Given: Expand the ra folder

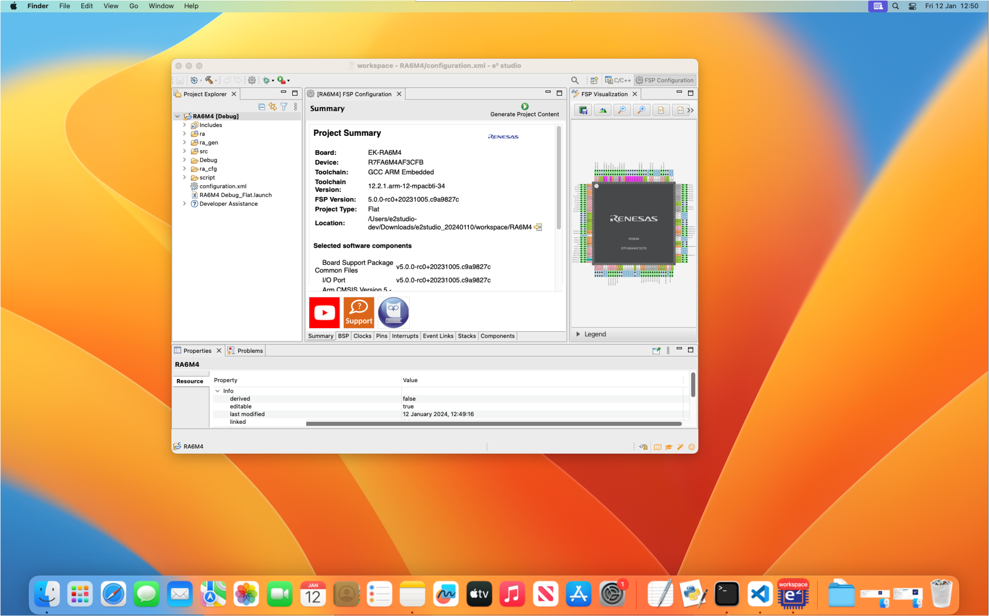Looking at the screenshot, I should (x=184, y=134).
